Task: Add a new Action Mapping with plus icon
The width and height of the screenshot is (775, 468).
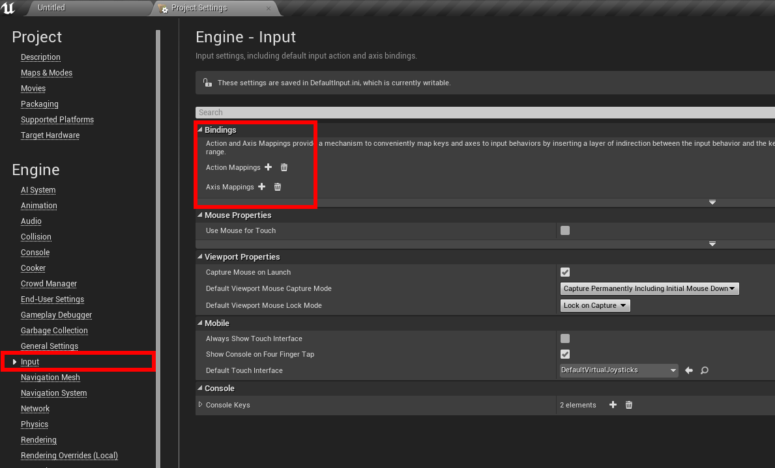Action: tap(268, 167)
